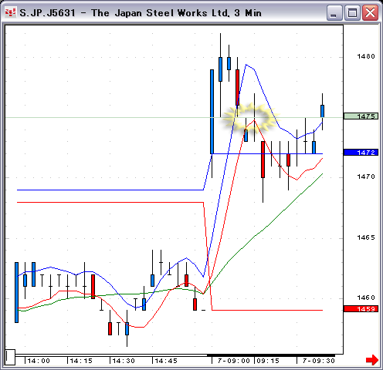The height and width of the screenshot is (370, 383).
Task: Maximize the Japan Steel Works chart window
Action: [352, 13]
